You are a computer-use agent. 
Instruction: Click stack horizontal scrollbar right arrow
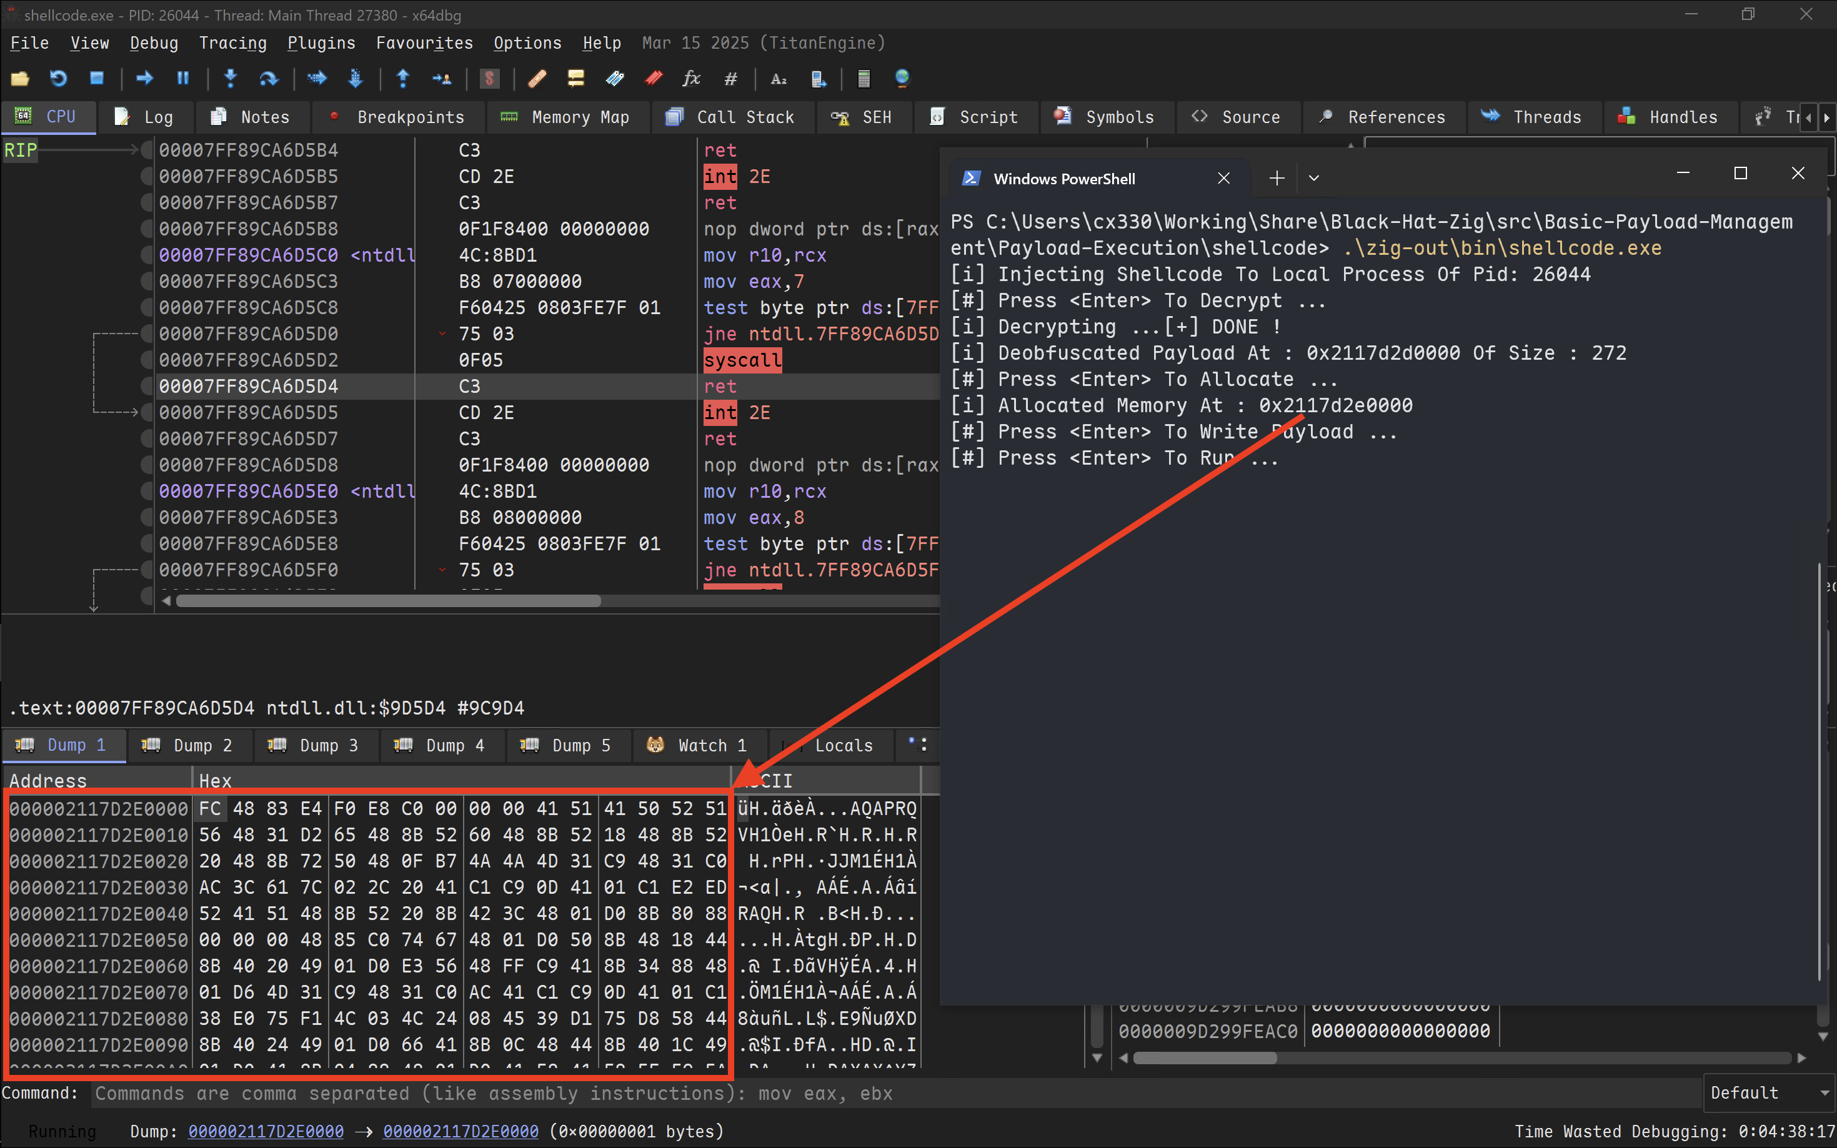[x=1801, y=1059]
